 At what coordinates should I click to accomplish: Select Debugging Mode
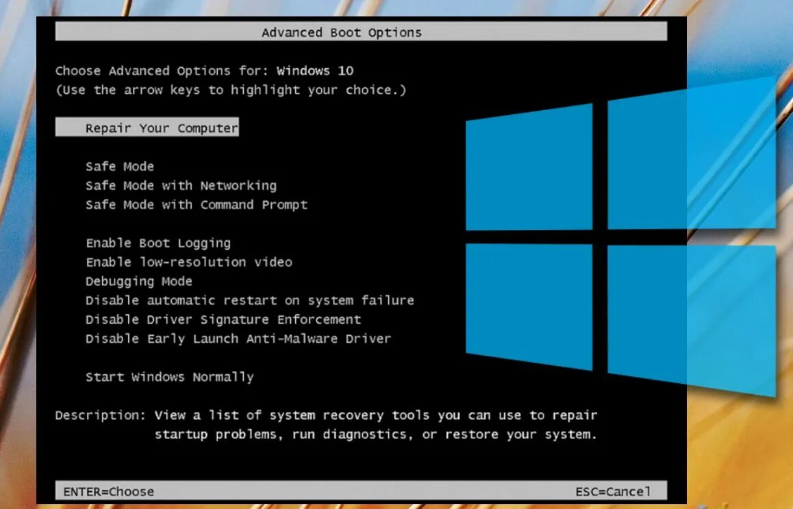[138, 281]
